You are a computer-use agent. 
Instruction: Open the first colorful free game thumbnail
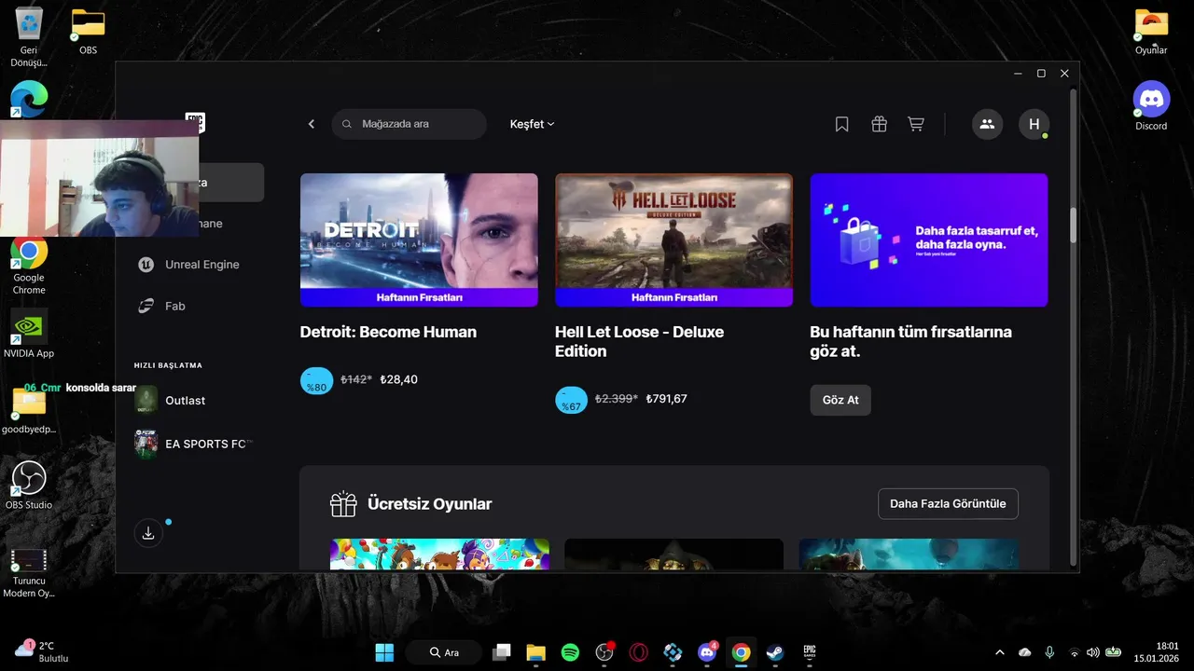(439, 554)
